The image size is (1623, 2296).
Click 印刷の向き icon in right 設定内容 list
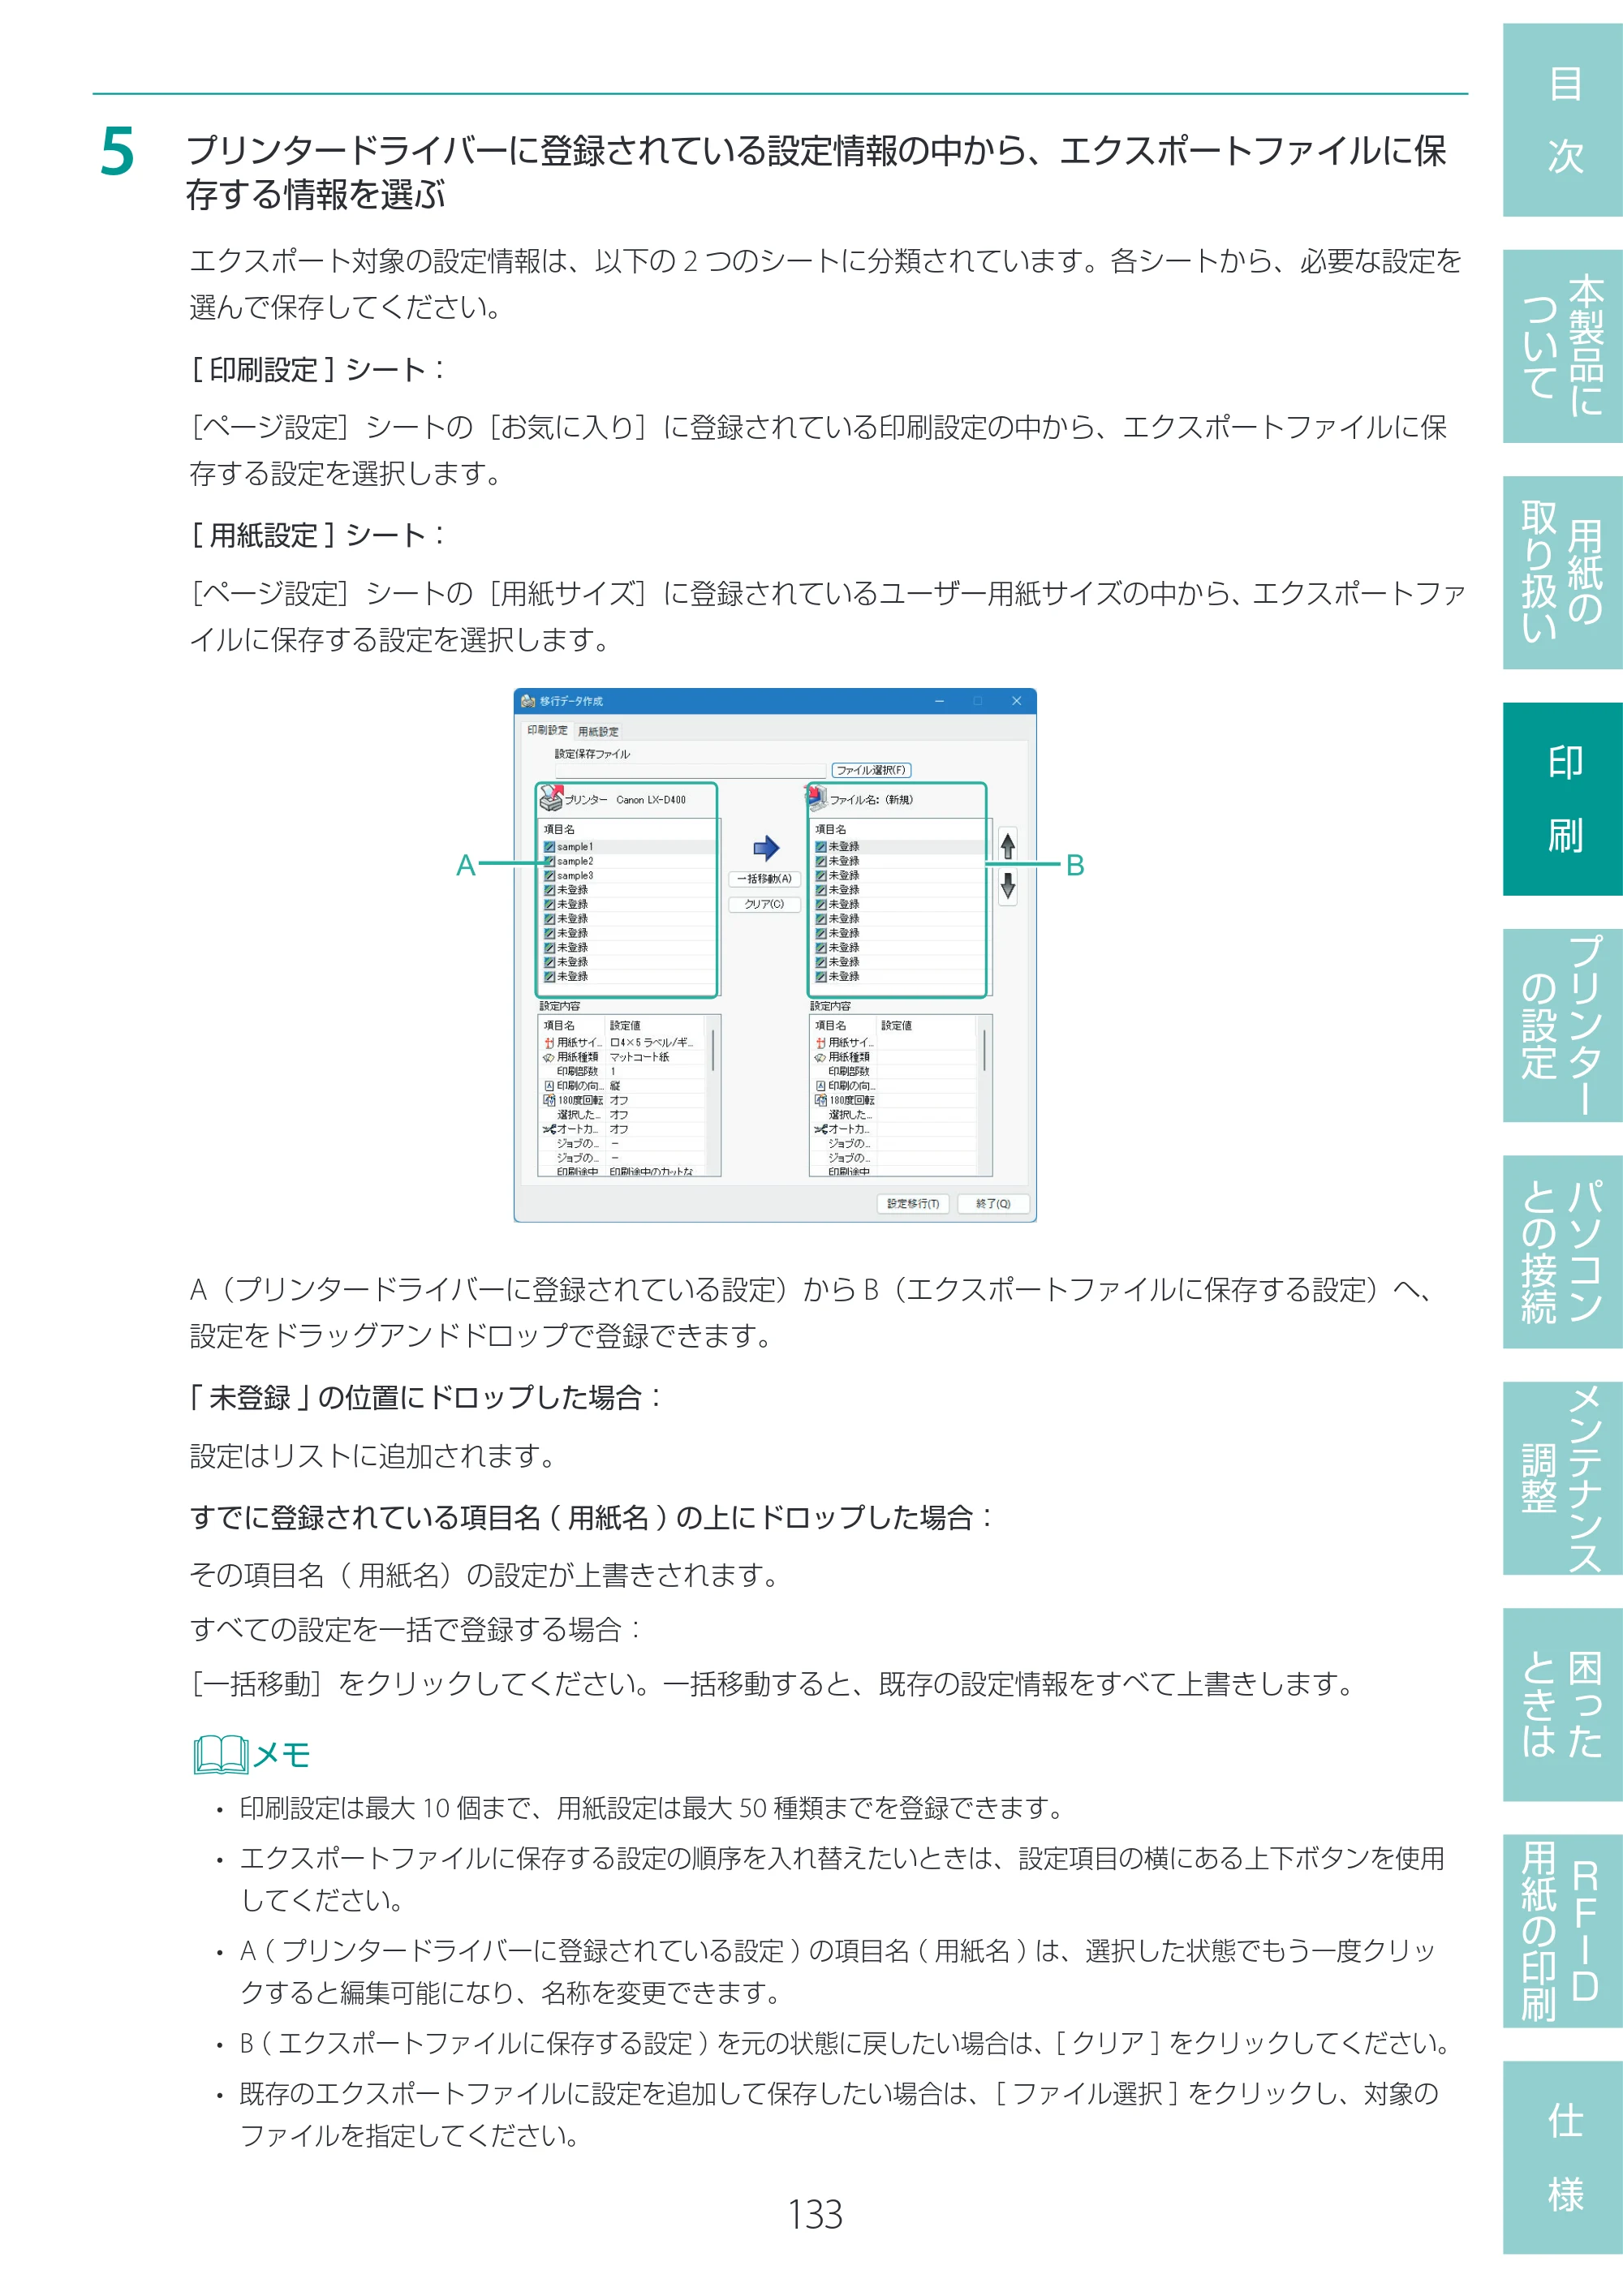820,1086
